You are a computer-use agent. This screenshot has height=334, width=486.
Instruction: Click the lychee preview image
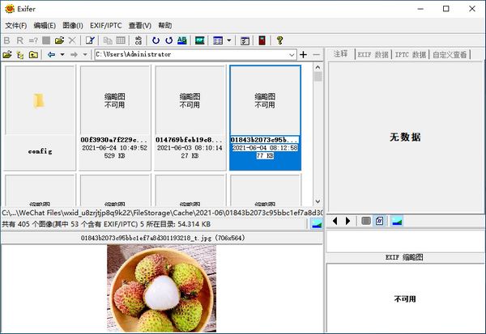161,289
